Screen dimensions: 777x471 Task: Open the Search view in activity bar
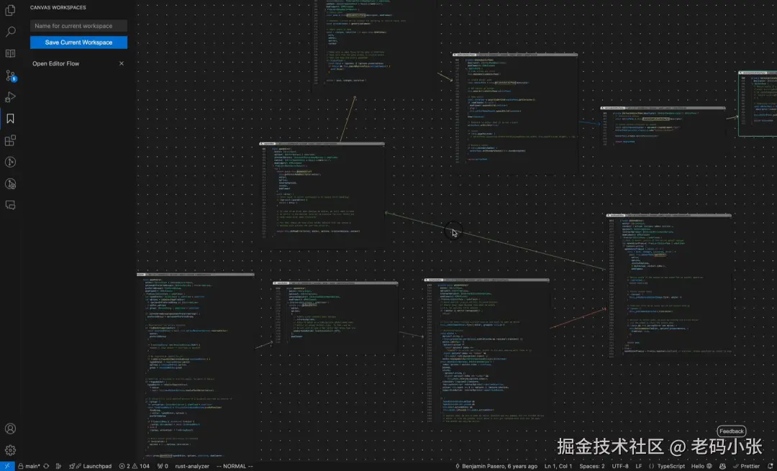tap(10, 32)
